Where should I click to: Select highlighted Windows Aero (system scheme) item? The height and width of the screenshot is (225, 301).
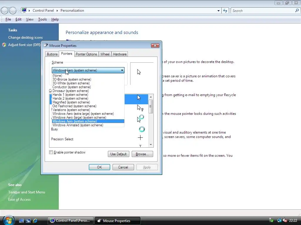88,121
